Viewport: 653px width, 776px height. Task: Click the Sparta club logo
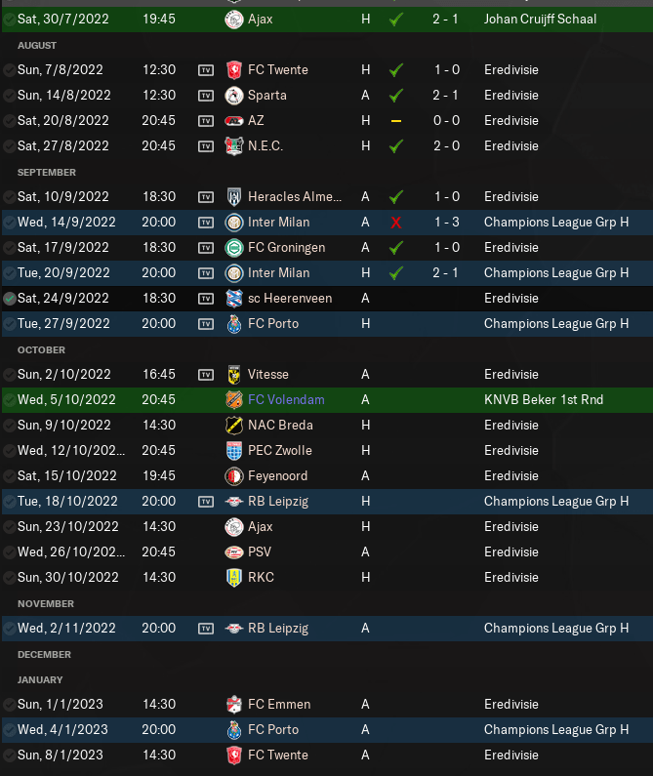click(x=233, y=96)
